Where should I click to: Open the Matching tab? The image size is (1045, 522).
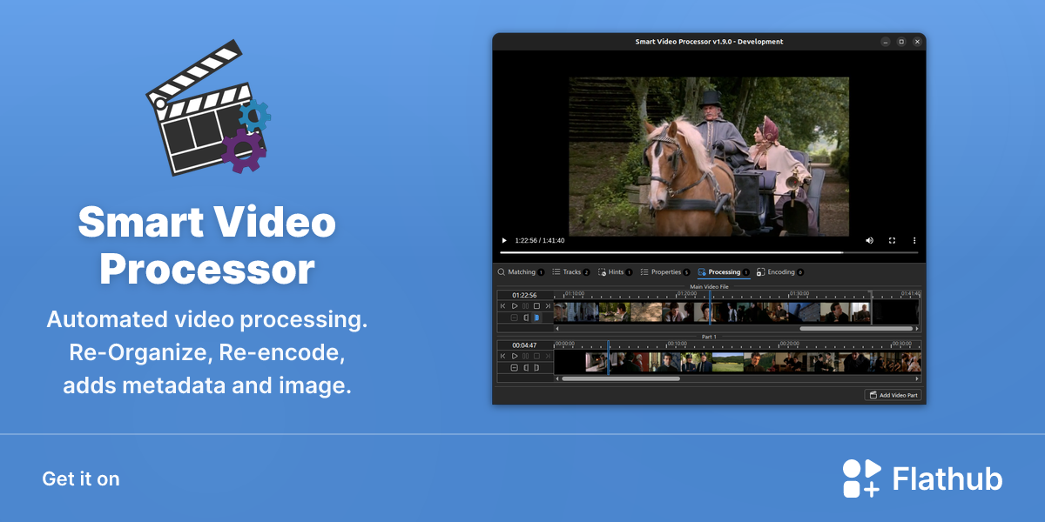pyautogui.click(x=521, y=272)
